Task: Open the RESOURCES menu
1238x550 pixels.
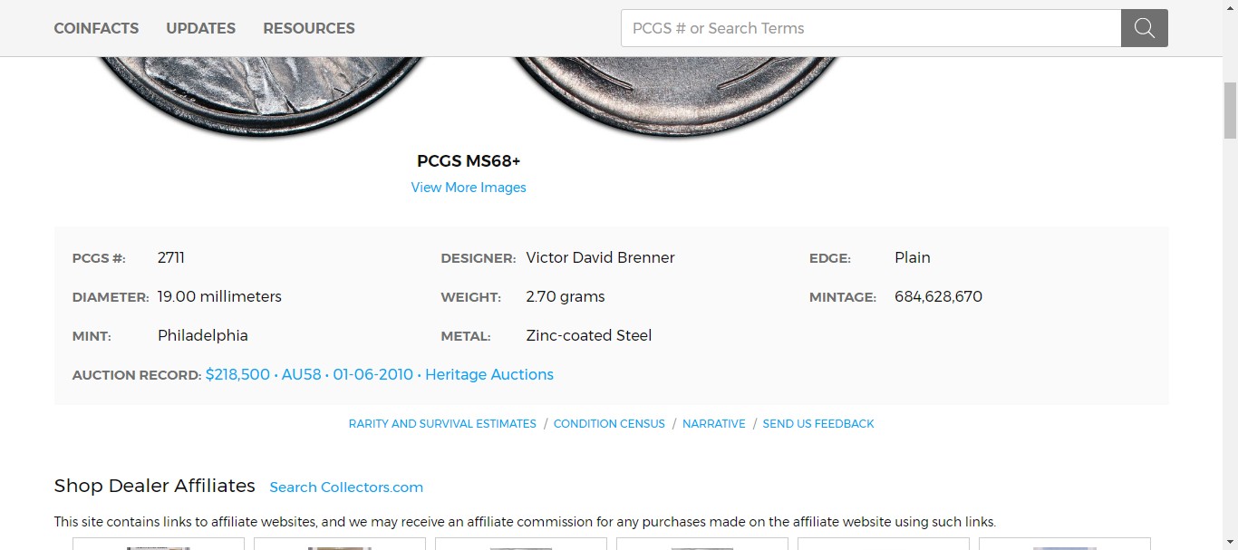Action: [309, 28]
